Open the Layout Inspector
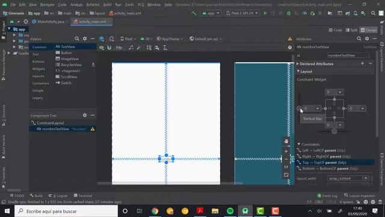 tap(360, 195)
